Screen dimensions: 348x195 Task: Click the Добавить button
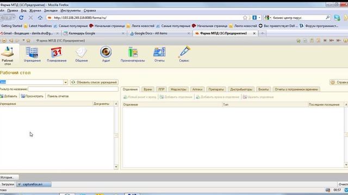click(9, 96)
